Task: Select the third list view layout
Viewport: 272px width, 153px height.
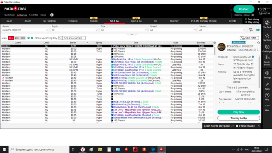Action: [x=23, y=38]
